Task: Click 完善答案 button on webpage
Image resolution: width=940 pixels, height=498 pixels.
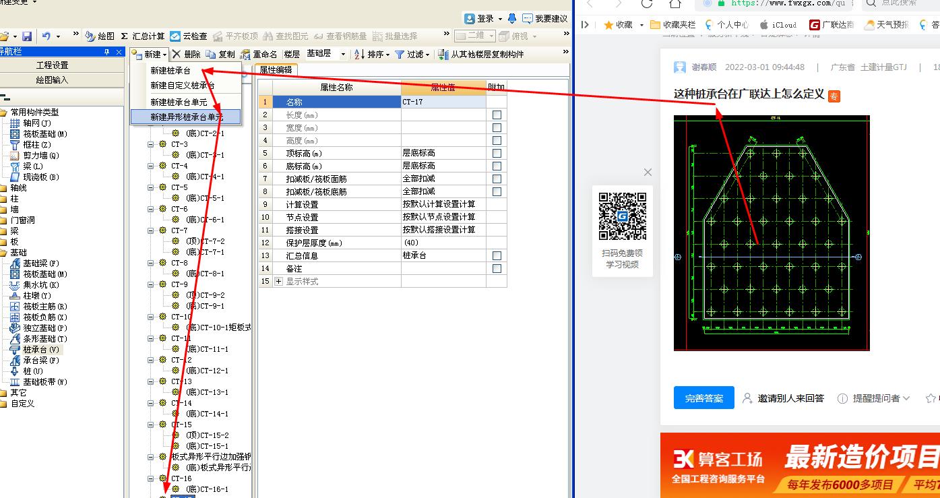Action: click(704, 398)
